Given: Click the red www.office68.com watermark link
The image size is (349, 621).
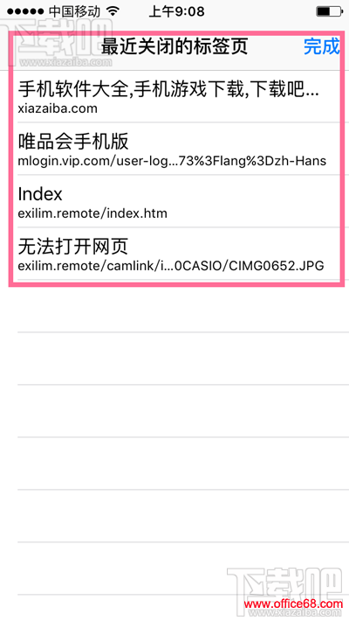Looking at the screenshot, I should click(x=293, y=604).
